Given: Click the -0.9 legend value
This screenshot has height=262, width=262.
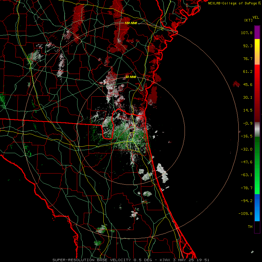Looking at the screenshot, I should click(248, 123).
